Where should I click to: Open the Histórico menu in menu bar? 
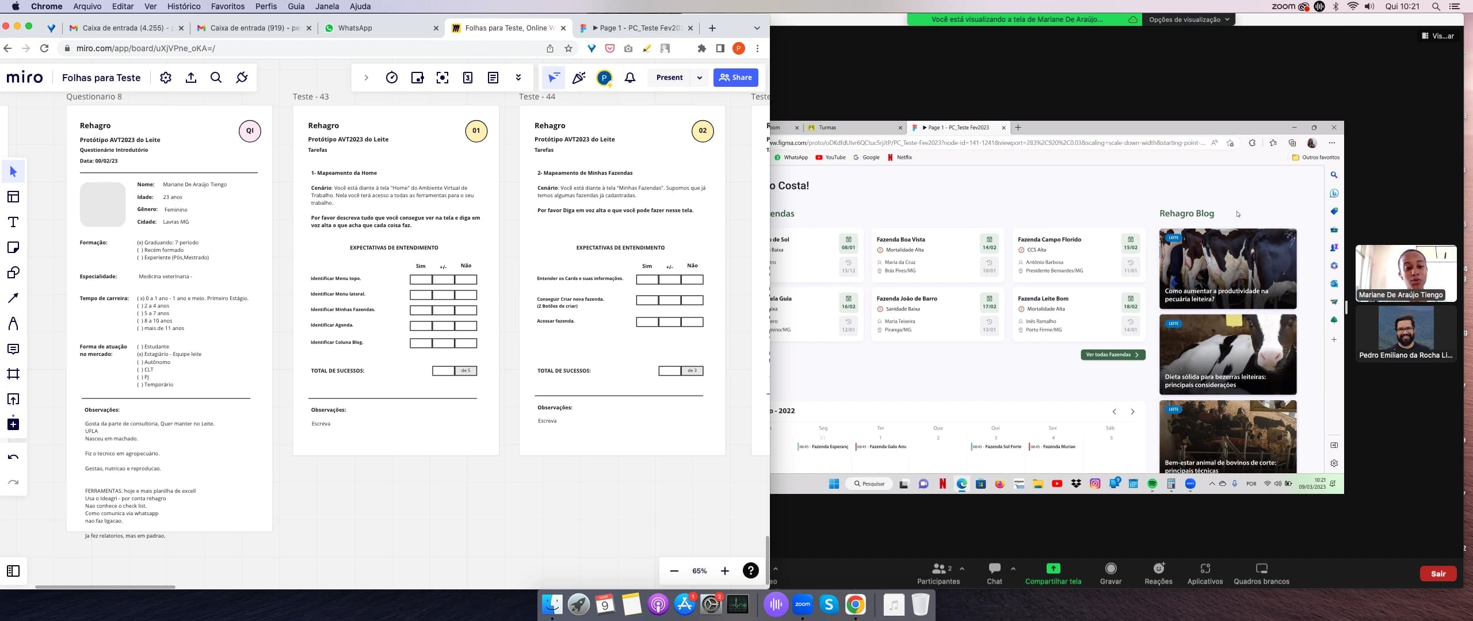coord(184,6)
